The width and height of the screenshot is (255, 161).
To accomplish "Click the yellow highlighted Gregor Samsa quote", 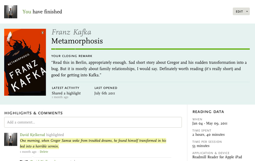I will pos(93,143).
